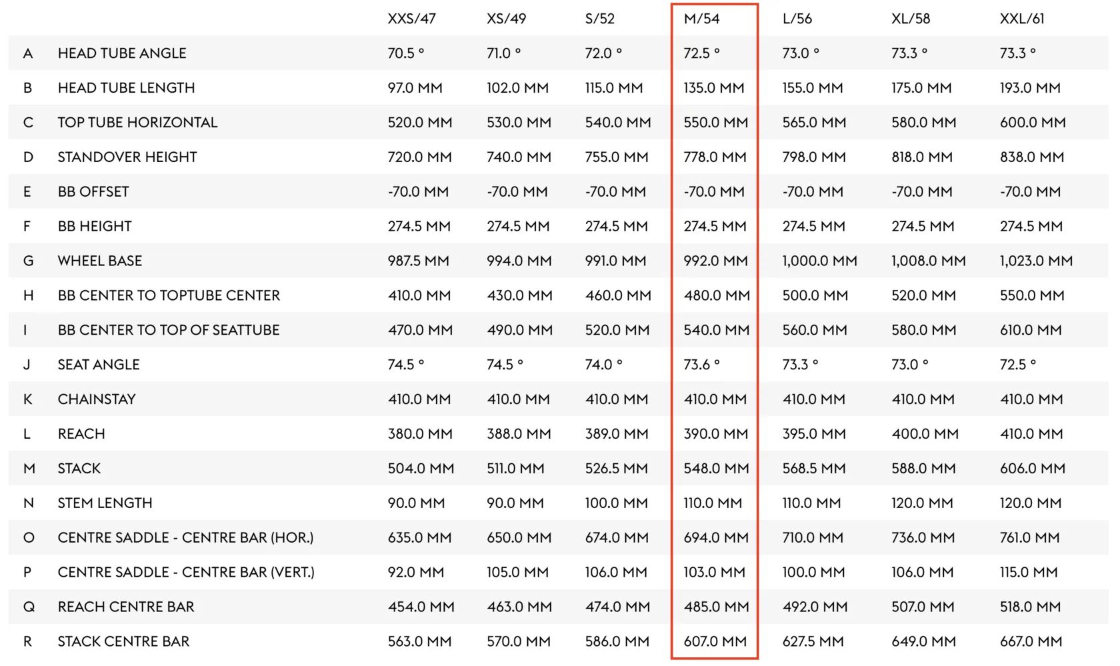Select the XXL/61 size column header
Image resolution: width=1120 pixels, height=666 pixels.
(1021, 19)
